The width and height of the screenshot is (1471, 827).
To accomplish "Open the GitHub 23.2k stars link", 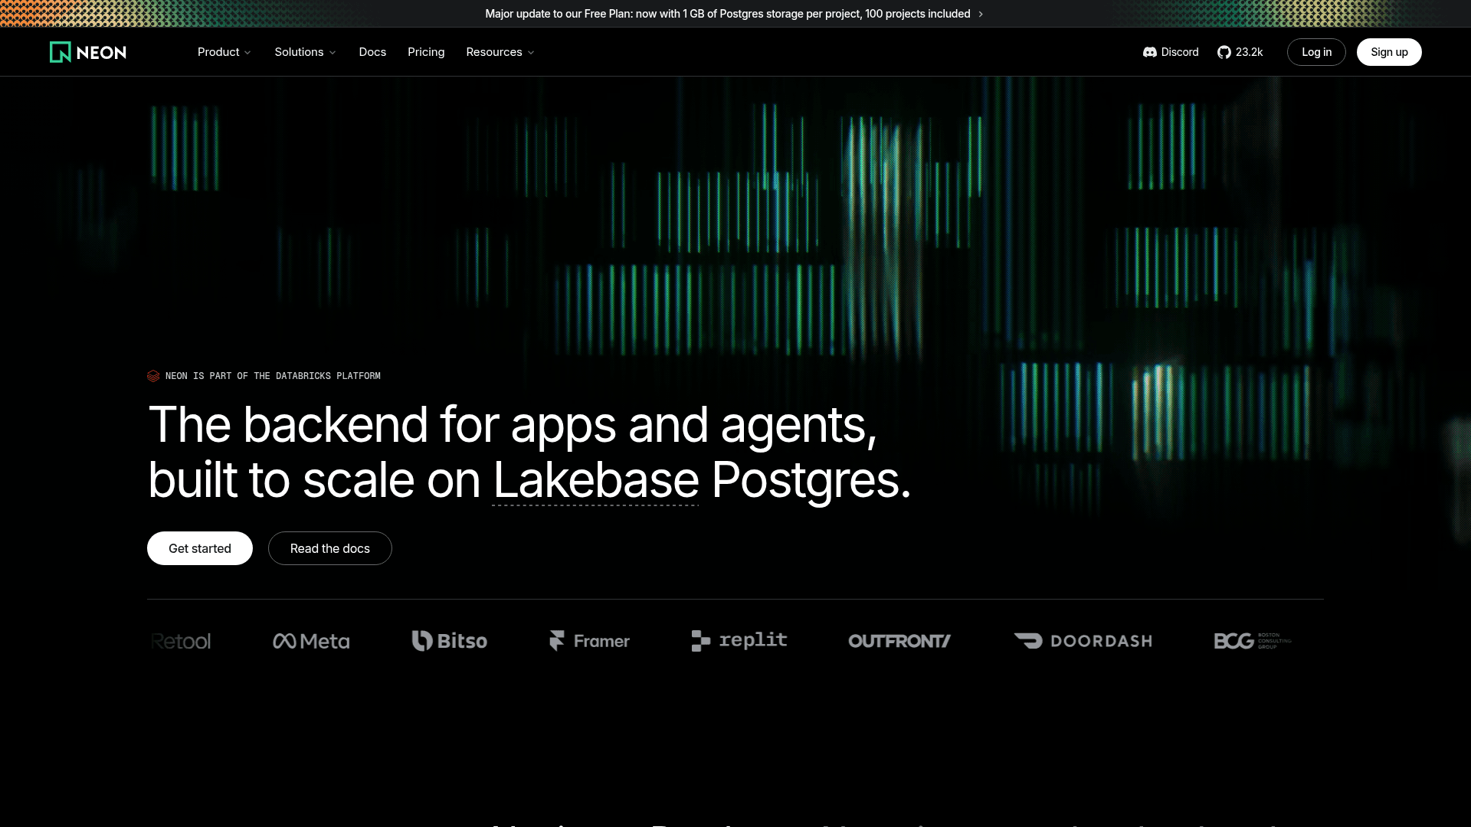I will (1240, 52).
